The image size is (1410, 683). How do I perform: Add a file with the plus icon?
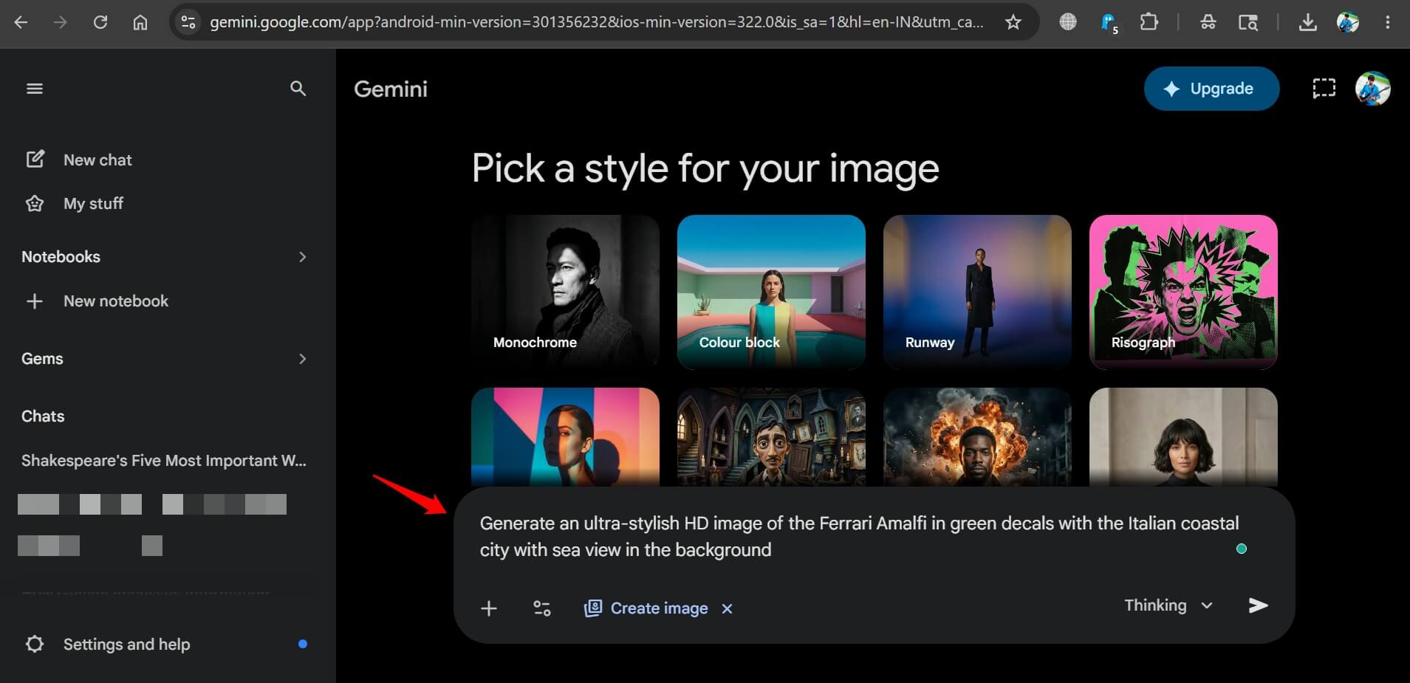(489, 608)
